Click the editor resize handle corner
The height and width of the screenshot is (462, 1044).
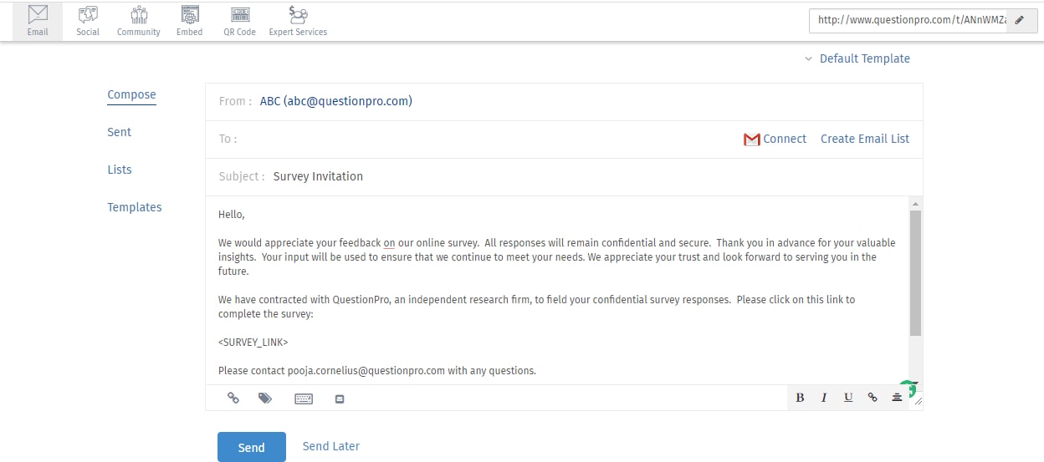[x=918, y=402]
